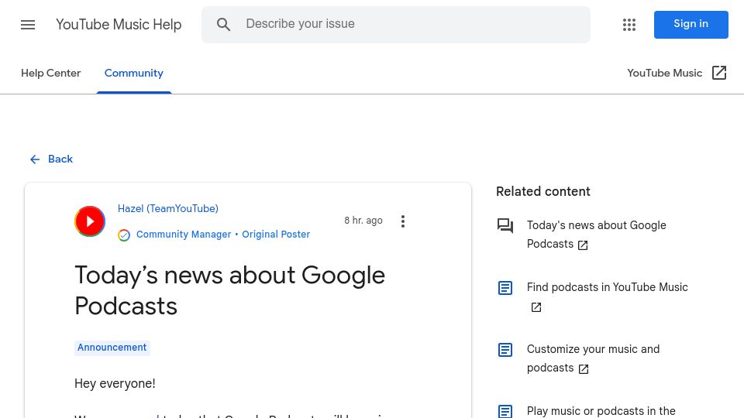Click external-link icon after Customize your music and podcasts
Image resolution: width=744 pixels, height=418 pixels.
(584, 369)
